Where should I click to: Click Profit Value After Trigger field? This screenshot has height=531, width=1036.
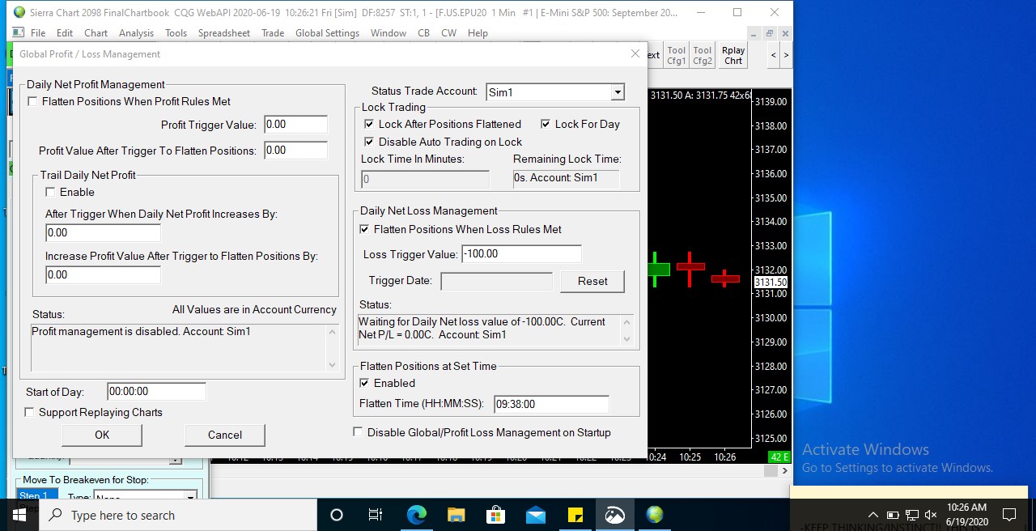click(295, 151)
